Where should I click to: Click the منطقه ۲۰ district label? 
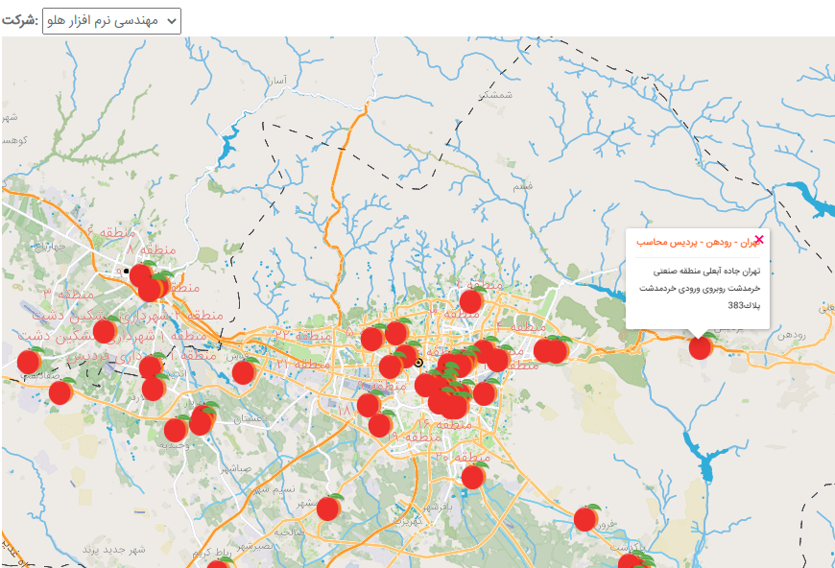(460, 457)
